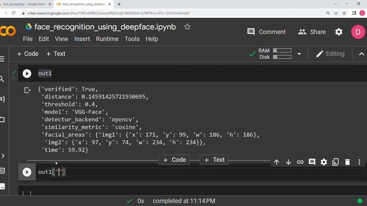Image resolution: width=367 pixels, height=206 pixels.
Task: Open the Runtime menu
Action: tap(107, 39)
